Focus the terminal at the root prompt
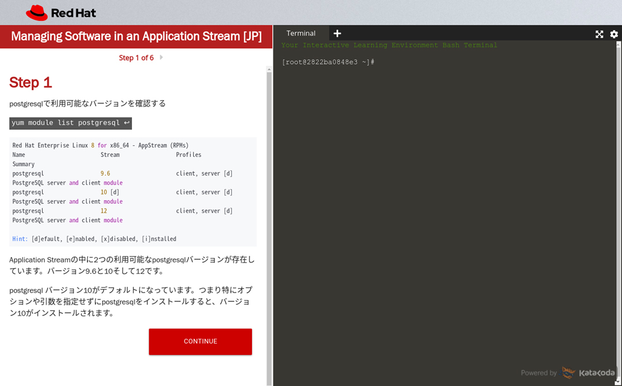Viewport: 622px width, 386px height. 328,62
